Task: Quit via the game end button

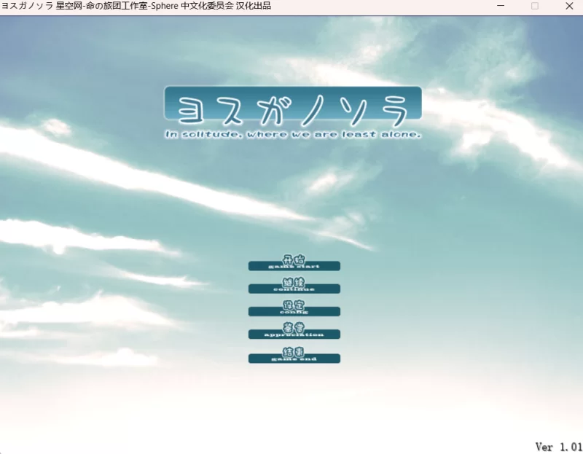Action: point(294,357)
